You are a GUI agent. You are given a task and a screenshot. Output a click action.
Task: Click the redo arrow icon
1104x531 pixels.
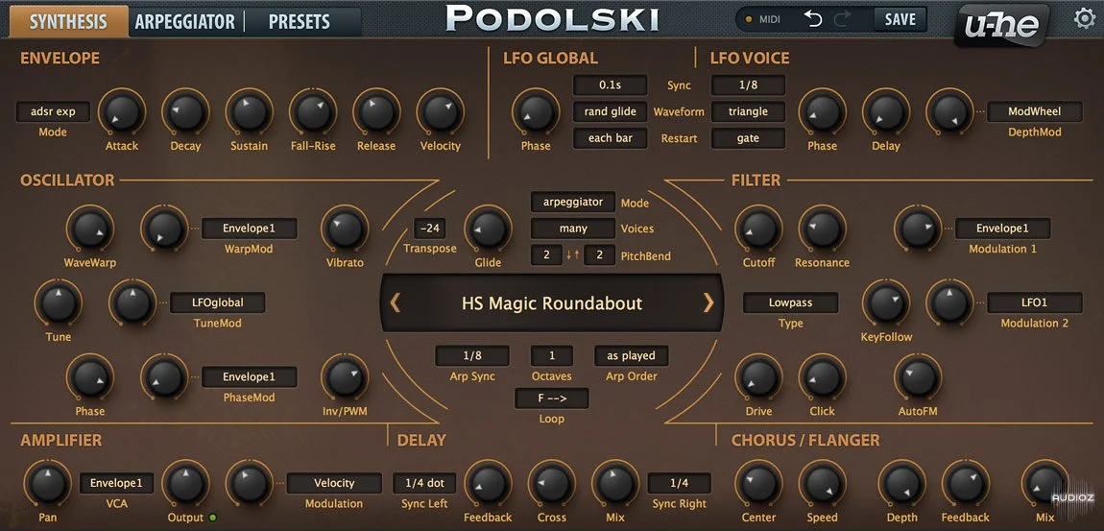pos(842,19)
